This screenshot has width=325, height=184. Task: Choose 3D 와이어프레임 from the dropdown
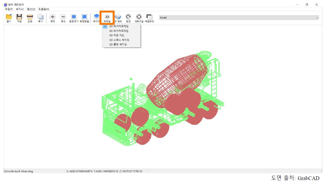tap(122, 31)
